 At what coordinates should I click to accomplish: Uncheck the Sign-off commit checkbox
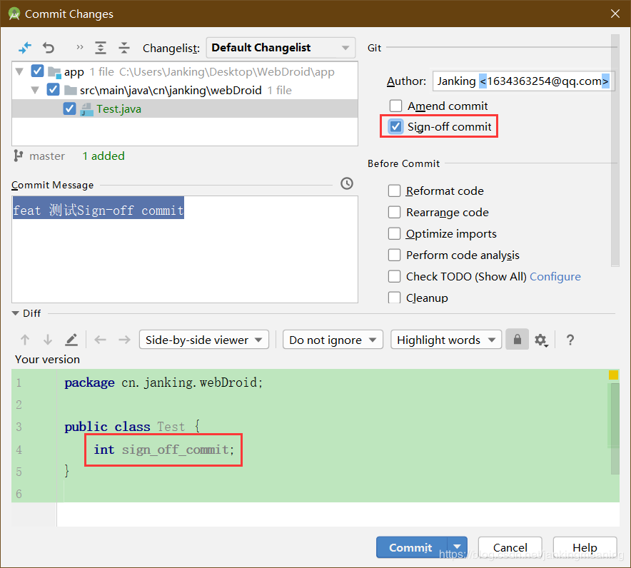tap(395, 126)
